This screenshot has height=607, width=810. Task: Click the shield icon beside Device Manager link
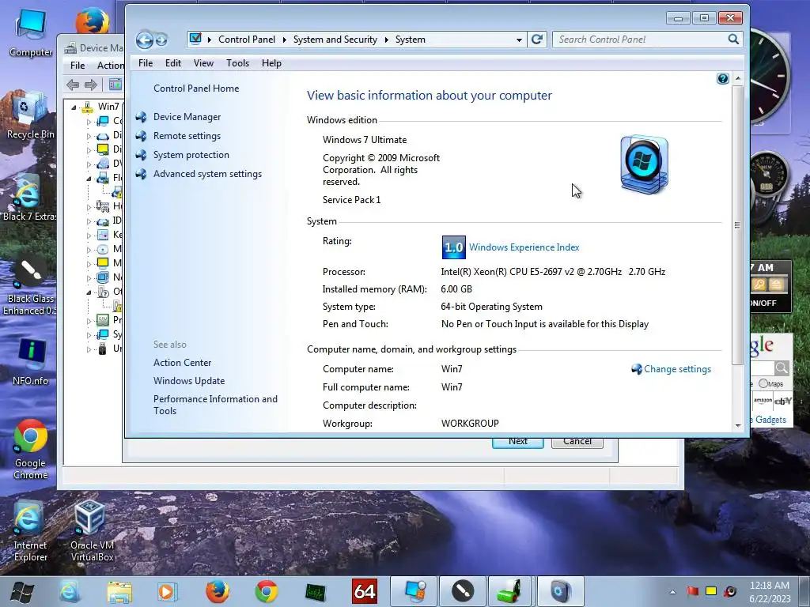point(141,117)
